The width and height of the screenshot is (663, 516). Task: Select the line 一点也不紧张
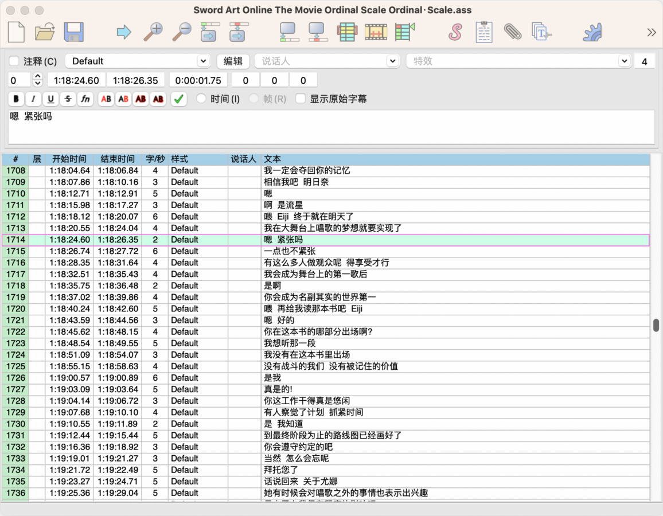pos(326,251)
